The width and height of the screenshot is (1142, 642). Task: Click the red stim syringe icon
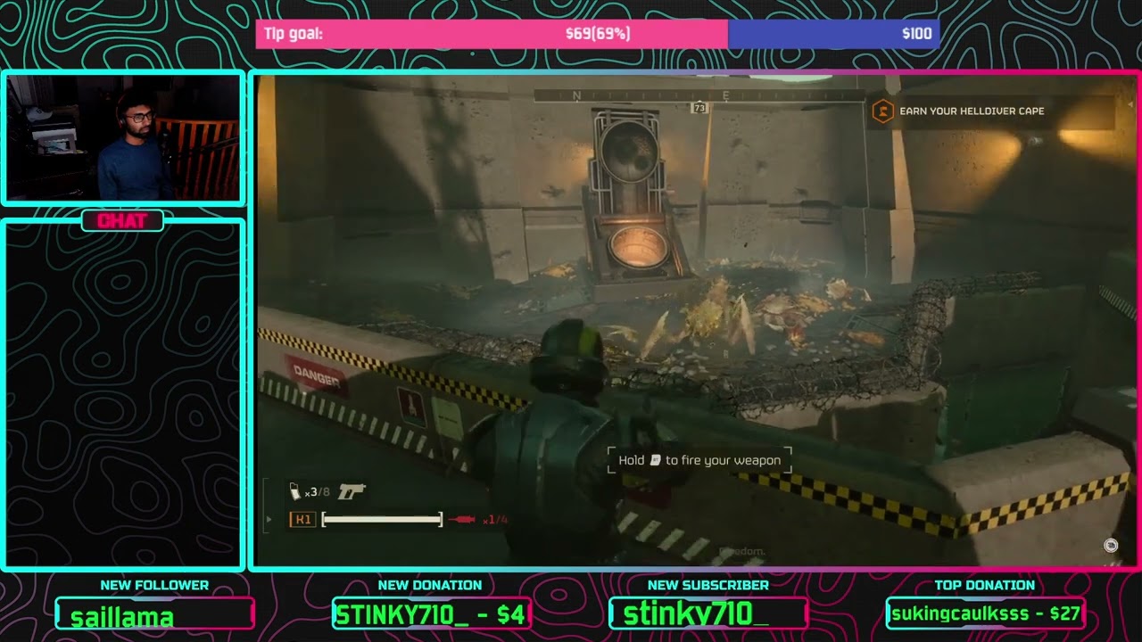(x=462, y=519)
